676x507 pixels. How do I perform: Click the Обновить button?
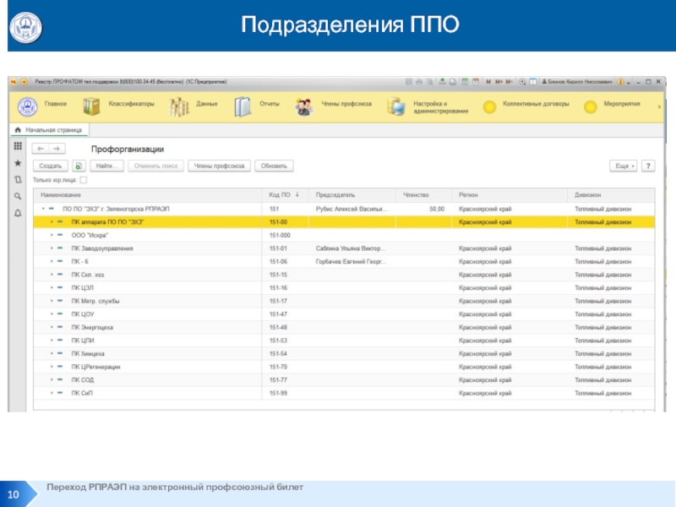click(275, 166)
